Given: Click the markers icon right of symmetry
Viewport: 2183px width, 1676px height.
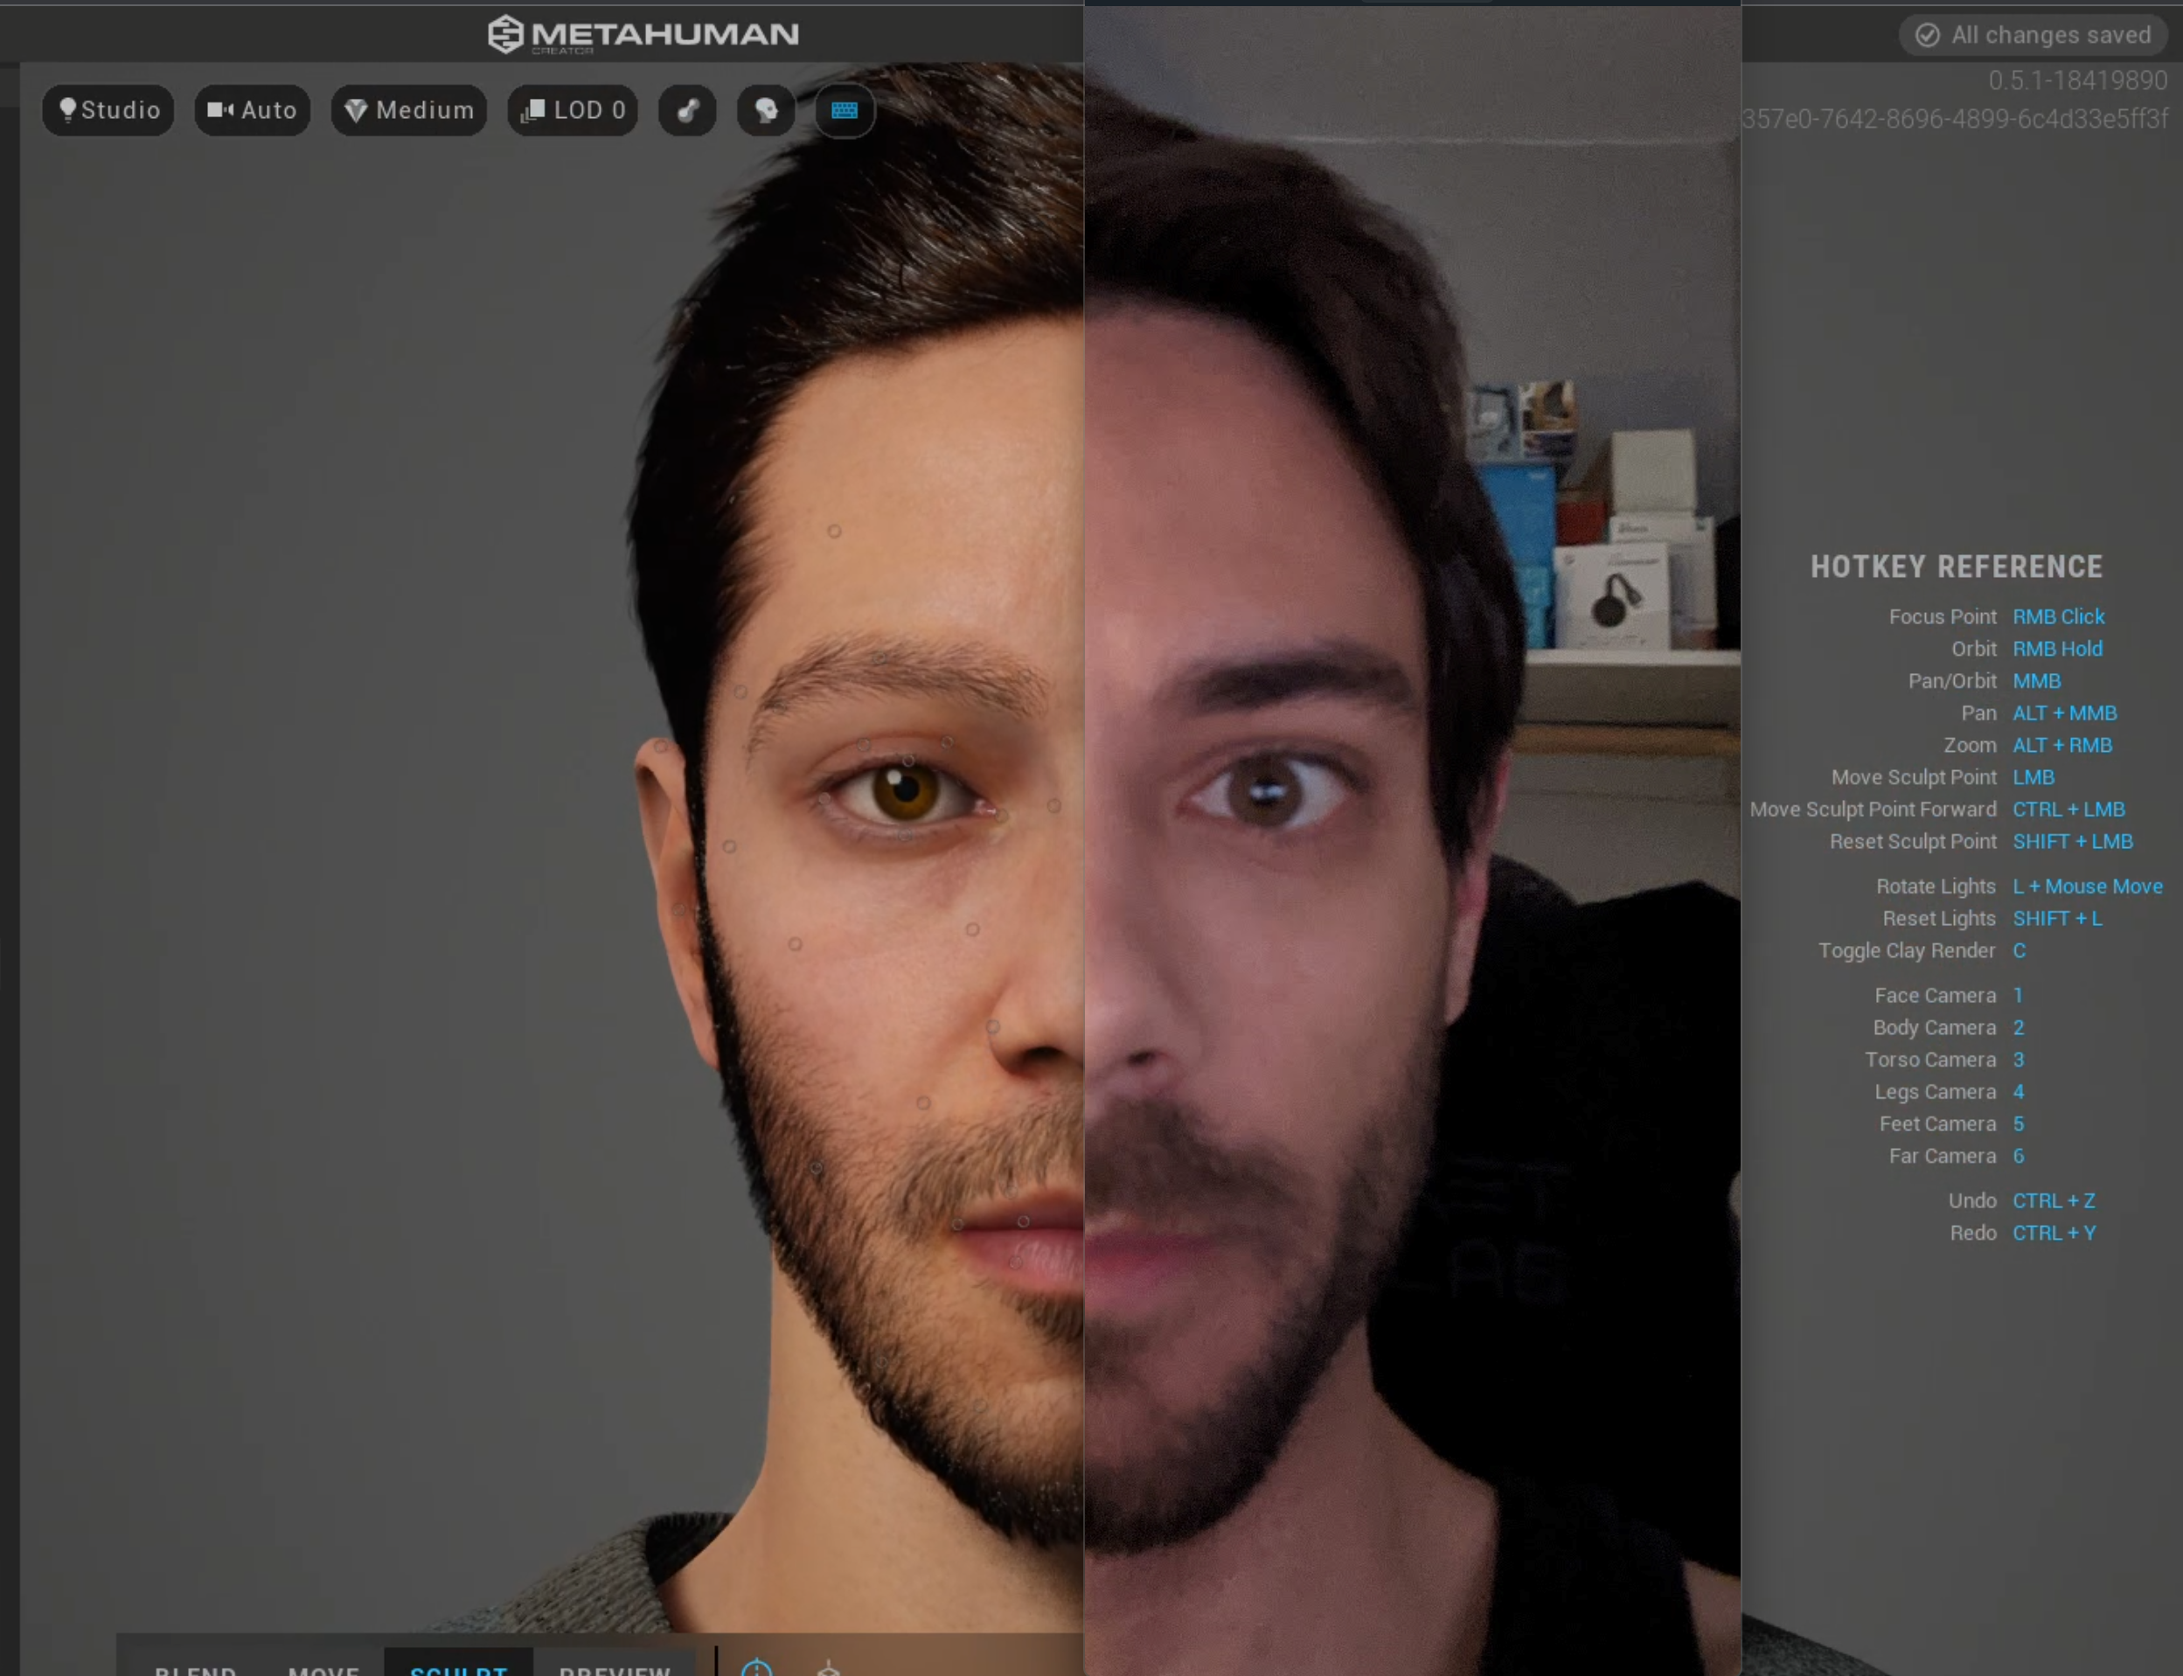Looking at the screenshot, I should (x=828, y=1668).
